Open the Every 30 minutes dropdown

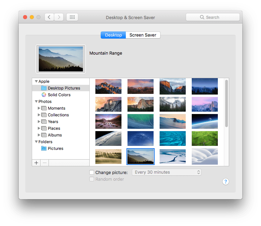[x=166, y=172]
